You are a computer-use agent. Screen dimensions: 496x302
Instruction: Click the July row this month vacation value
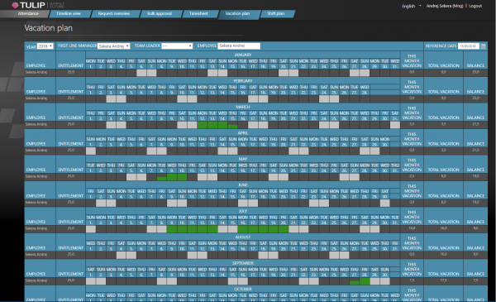[412, 228]
